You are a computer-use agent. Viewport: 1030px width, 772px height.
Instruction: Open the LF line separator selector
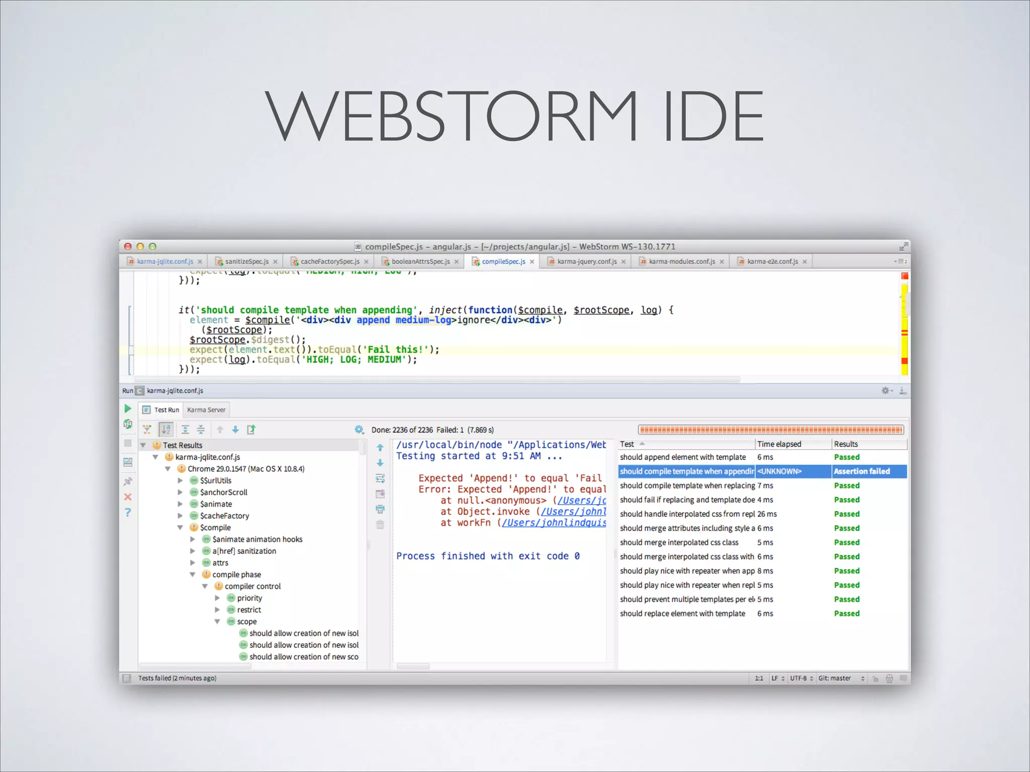click(778, 679)
